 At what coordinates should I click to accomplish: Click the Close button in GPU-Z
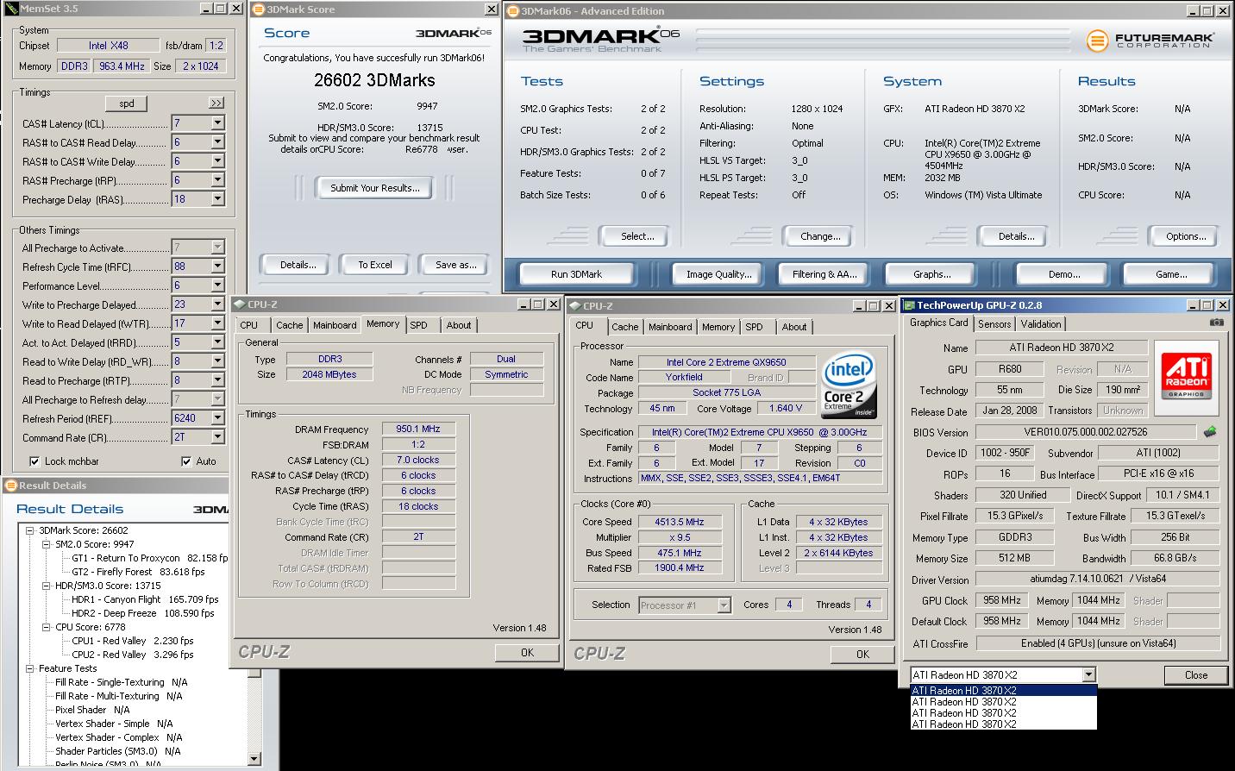coord(1196,675)
